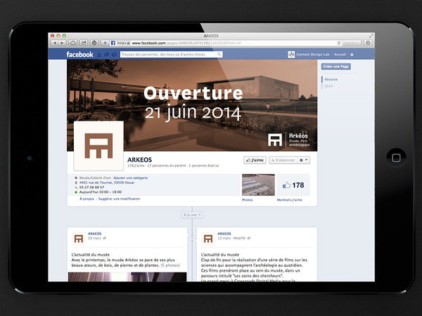Open the gear dropdown beside S'abonner

(304, 160)
